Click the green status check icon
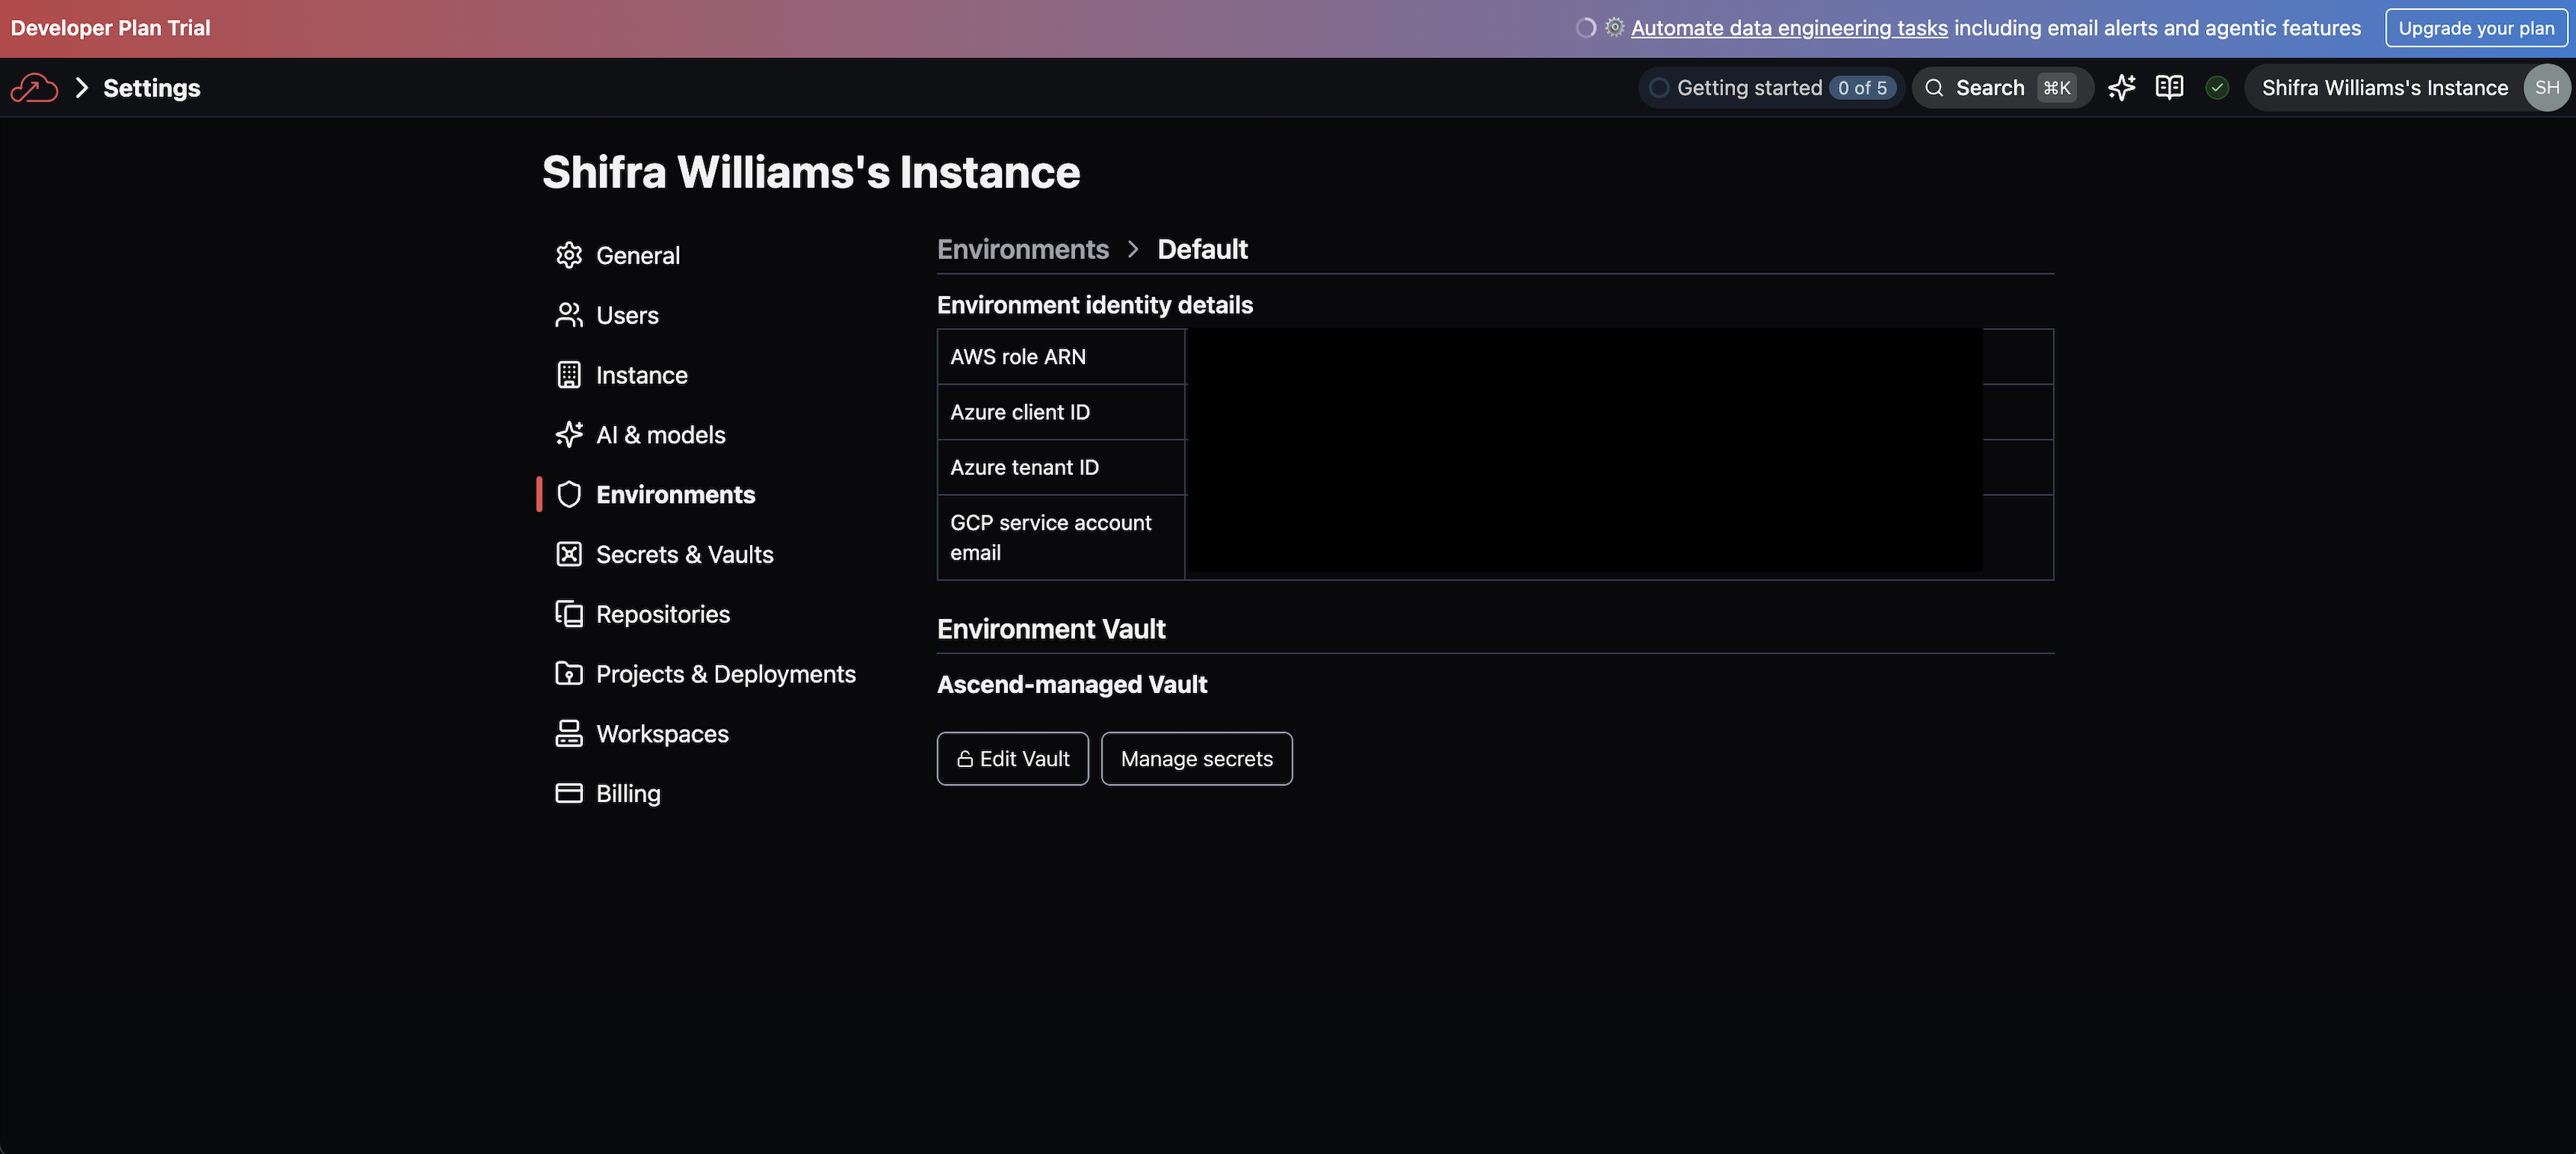The height and width of the screenshot is (1154, 2576). [2217, 88]
